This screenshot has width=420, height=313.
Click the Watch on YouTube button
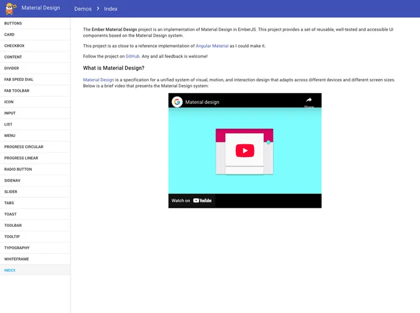tap(192, 201)
